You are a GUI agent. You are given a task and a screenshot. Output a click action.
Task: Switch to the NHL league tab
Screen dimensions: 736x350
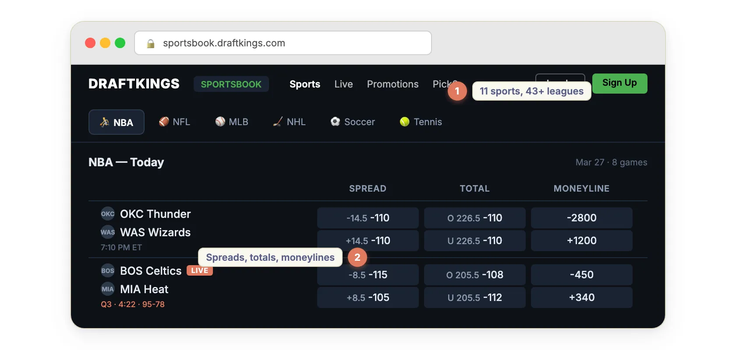(x=289, y=122)
